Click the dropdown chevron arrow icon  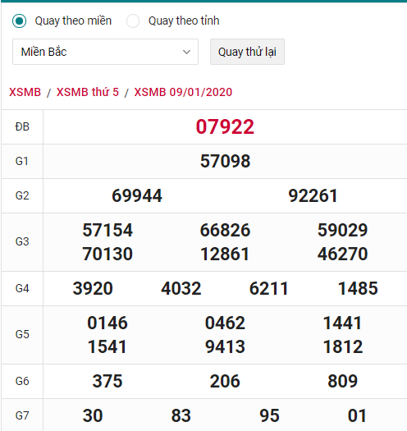click(x=186, y=52)
